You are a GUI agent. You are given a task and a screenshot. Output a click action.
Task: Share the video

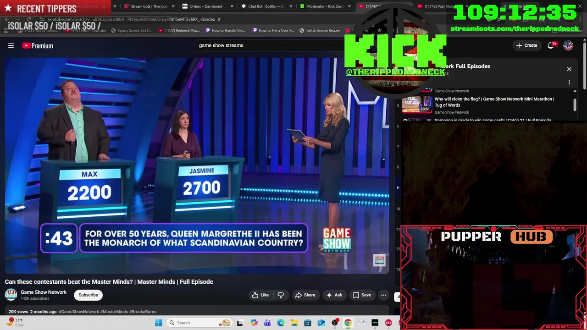coord(305,295)
